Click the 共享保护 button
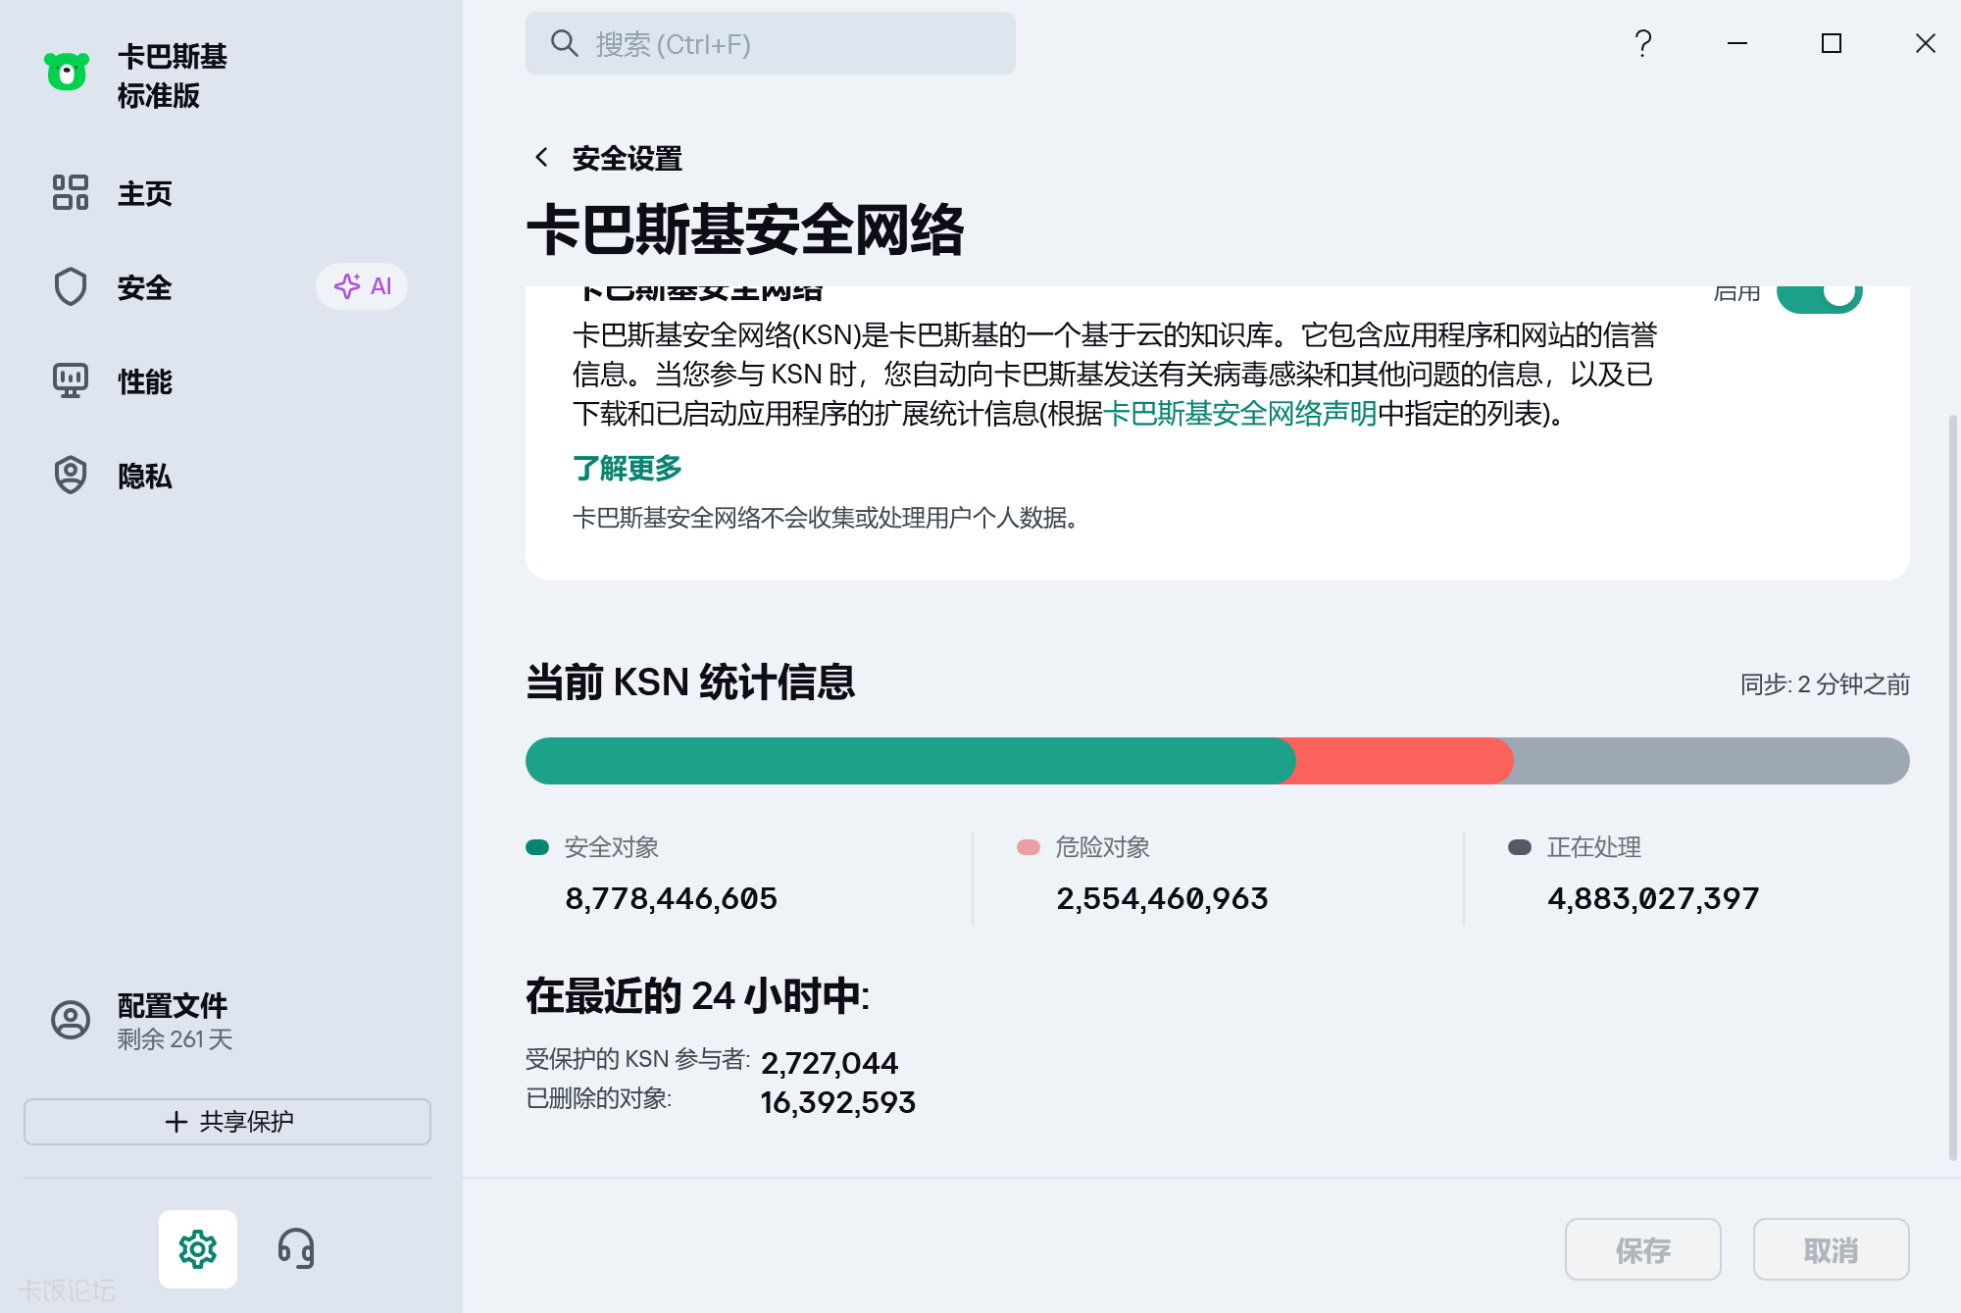 (227, 1121)
